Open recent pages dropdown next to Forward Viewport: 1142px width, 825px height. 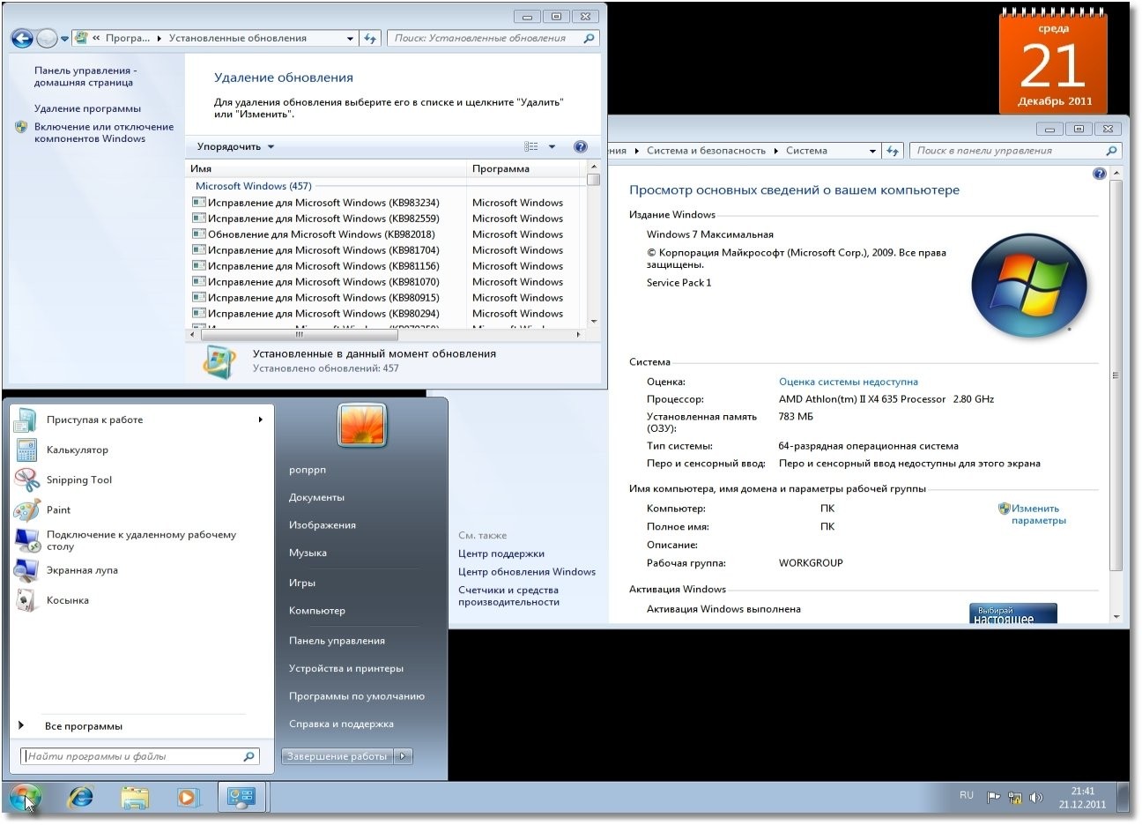click(64, 38)
